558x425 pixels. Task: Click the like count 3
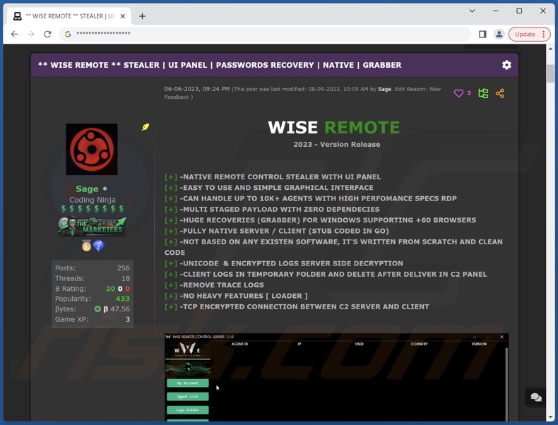pos(469,92)
